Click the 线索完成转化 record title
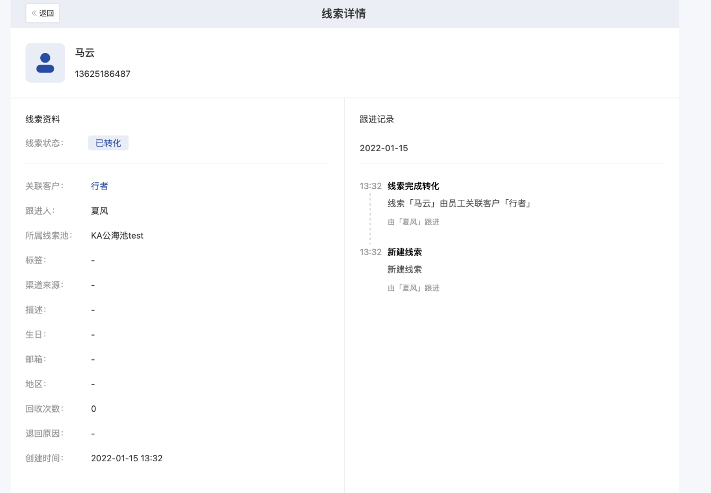711x493 pixels. tap(414, 186)
